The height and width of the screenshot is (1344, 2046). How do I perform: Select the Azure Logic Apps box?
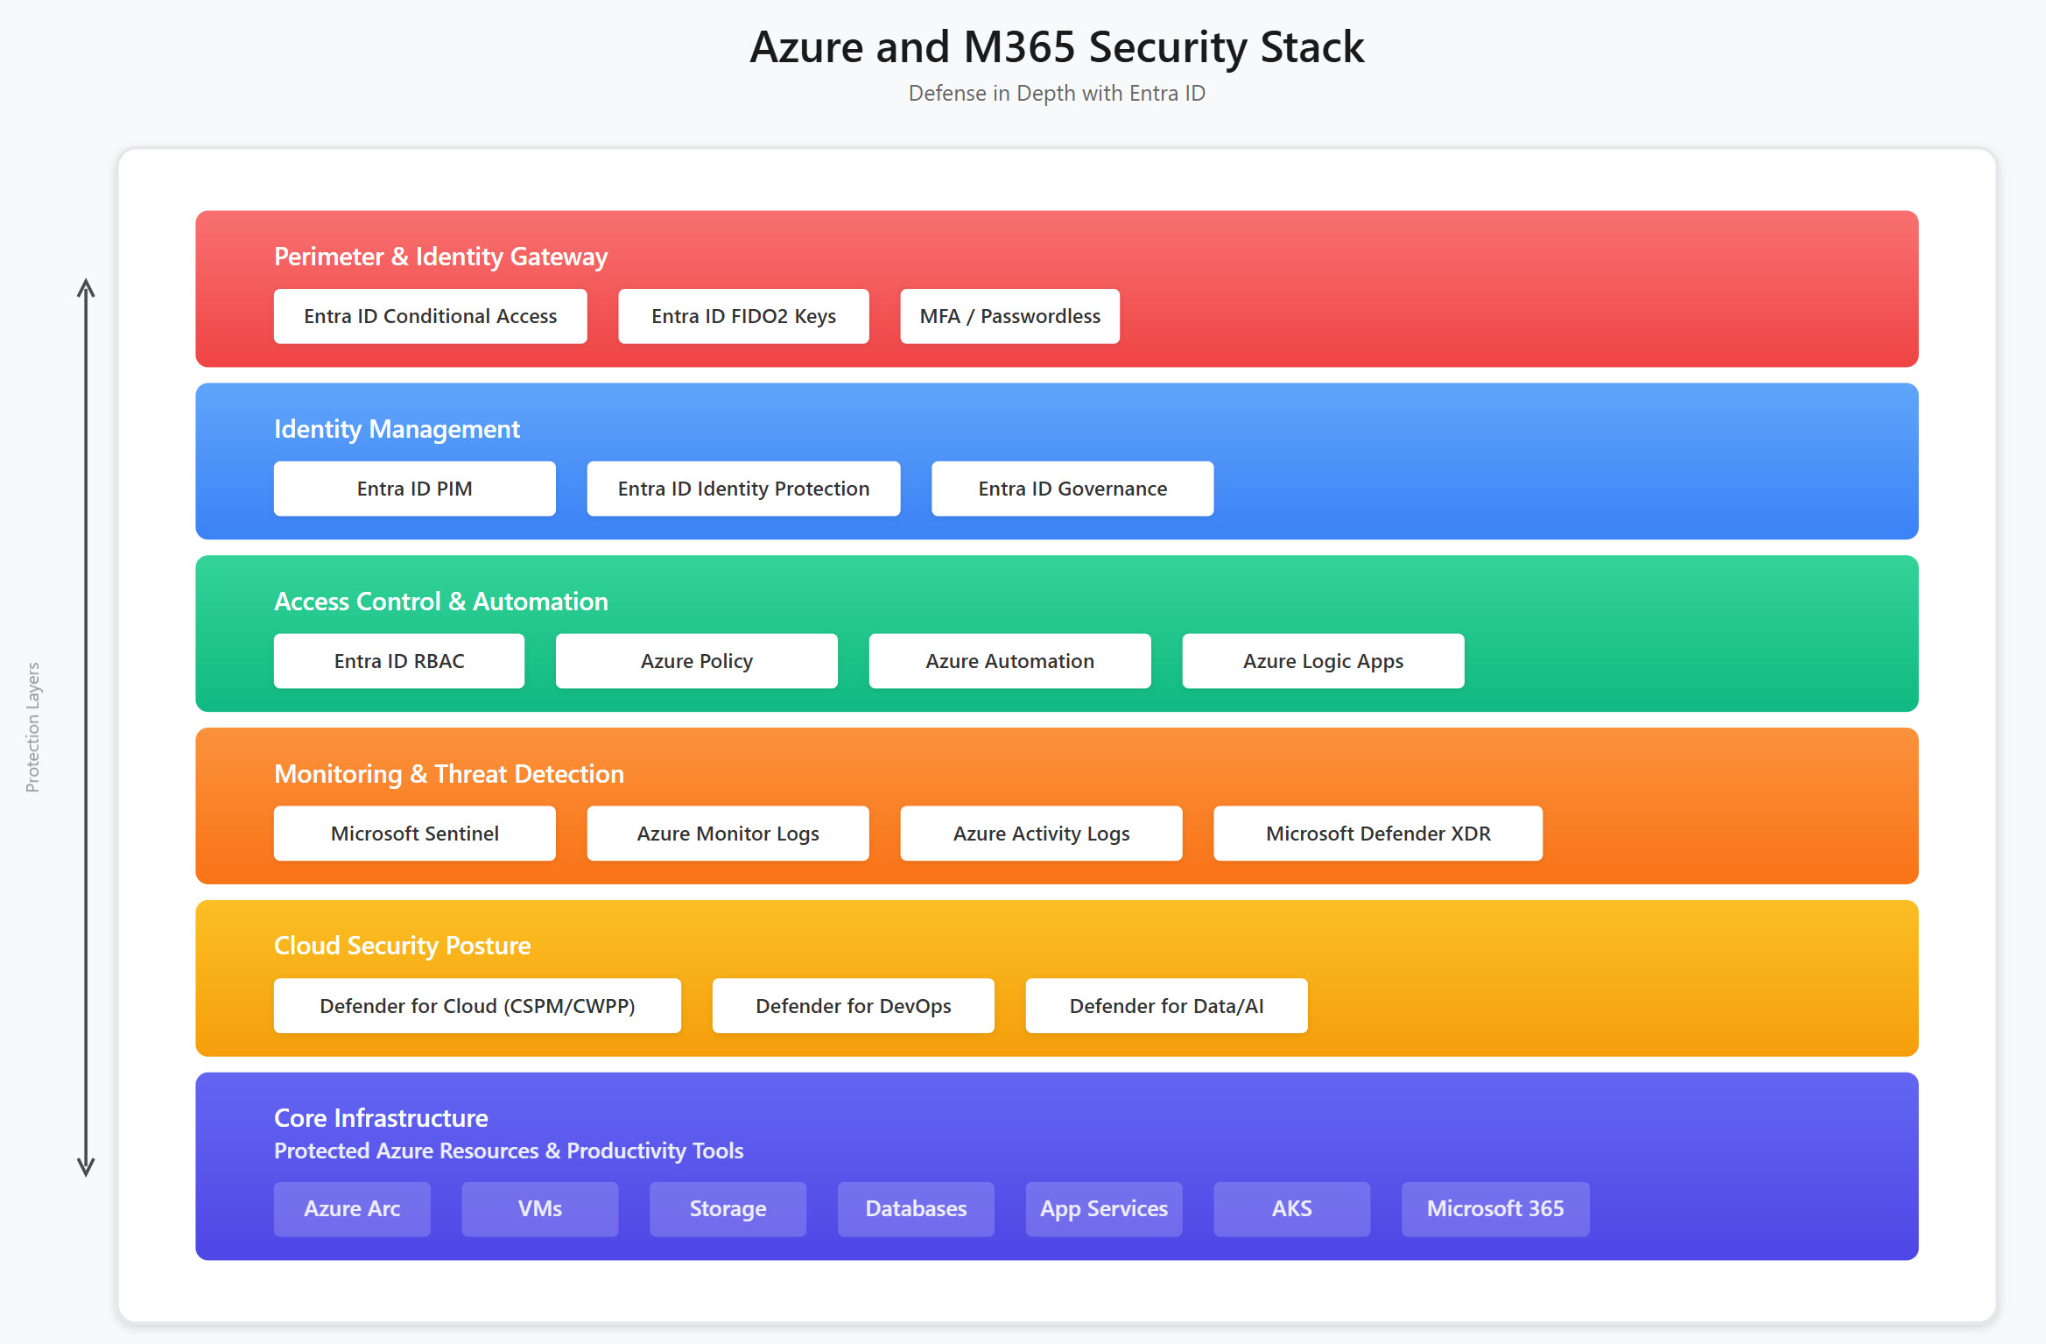(1323, 661)
